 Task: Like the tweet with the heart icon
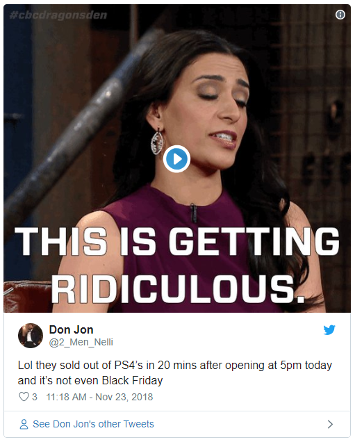click(24, 397)
